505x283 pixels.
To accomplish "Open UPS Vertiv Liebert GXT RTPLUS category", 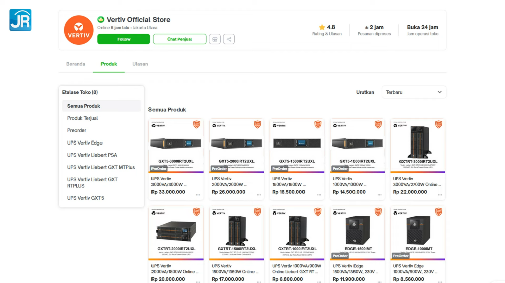I will click(x=92, y=182).
